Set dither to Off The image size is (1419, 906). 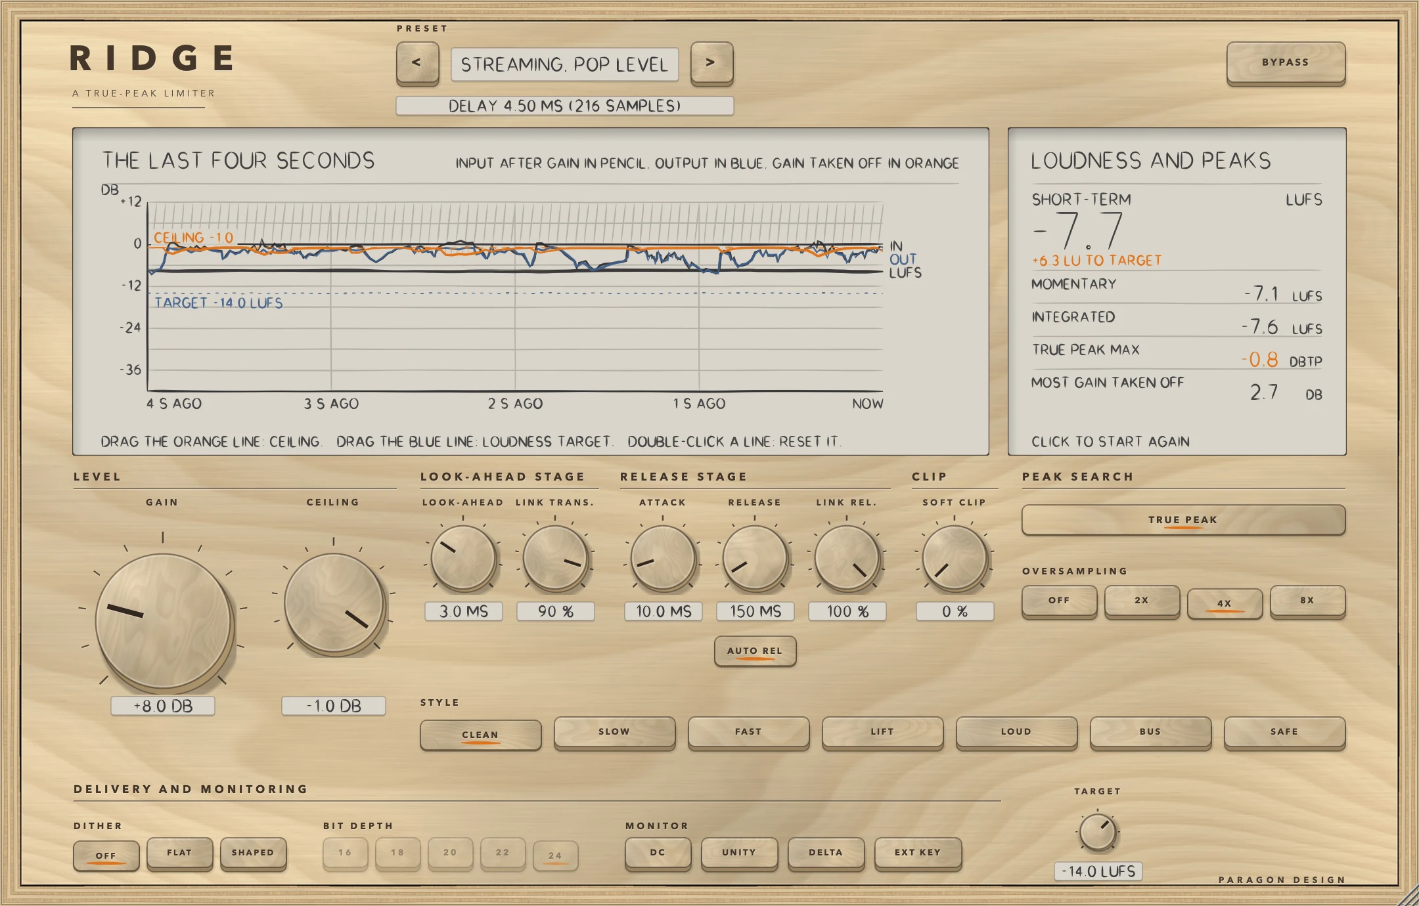106,856
